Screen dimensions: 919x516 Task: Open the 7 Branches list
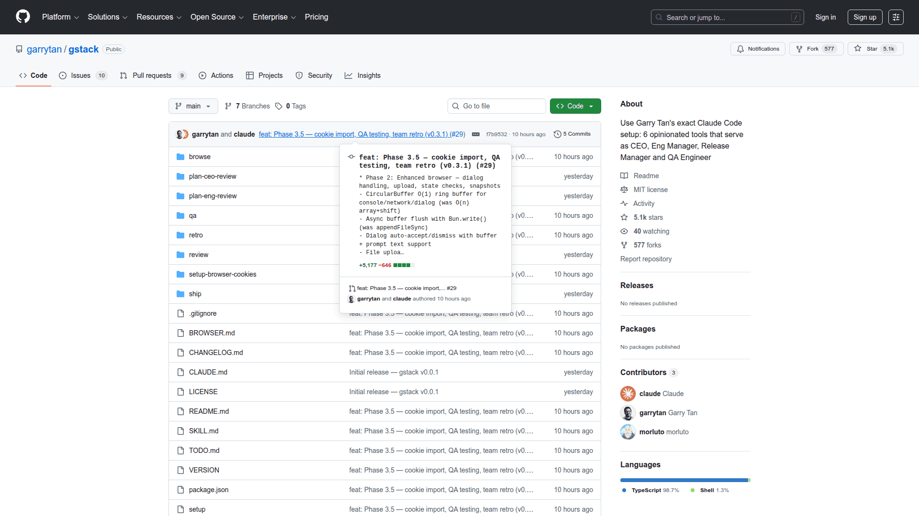pos(247,106)
